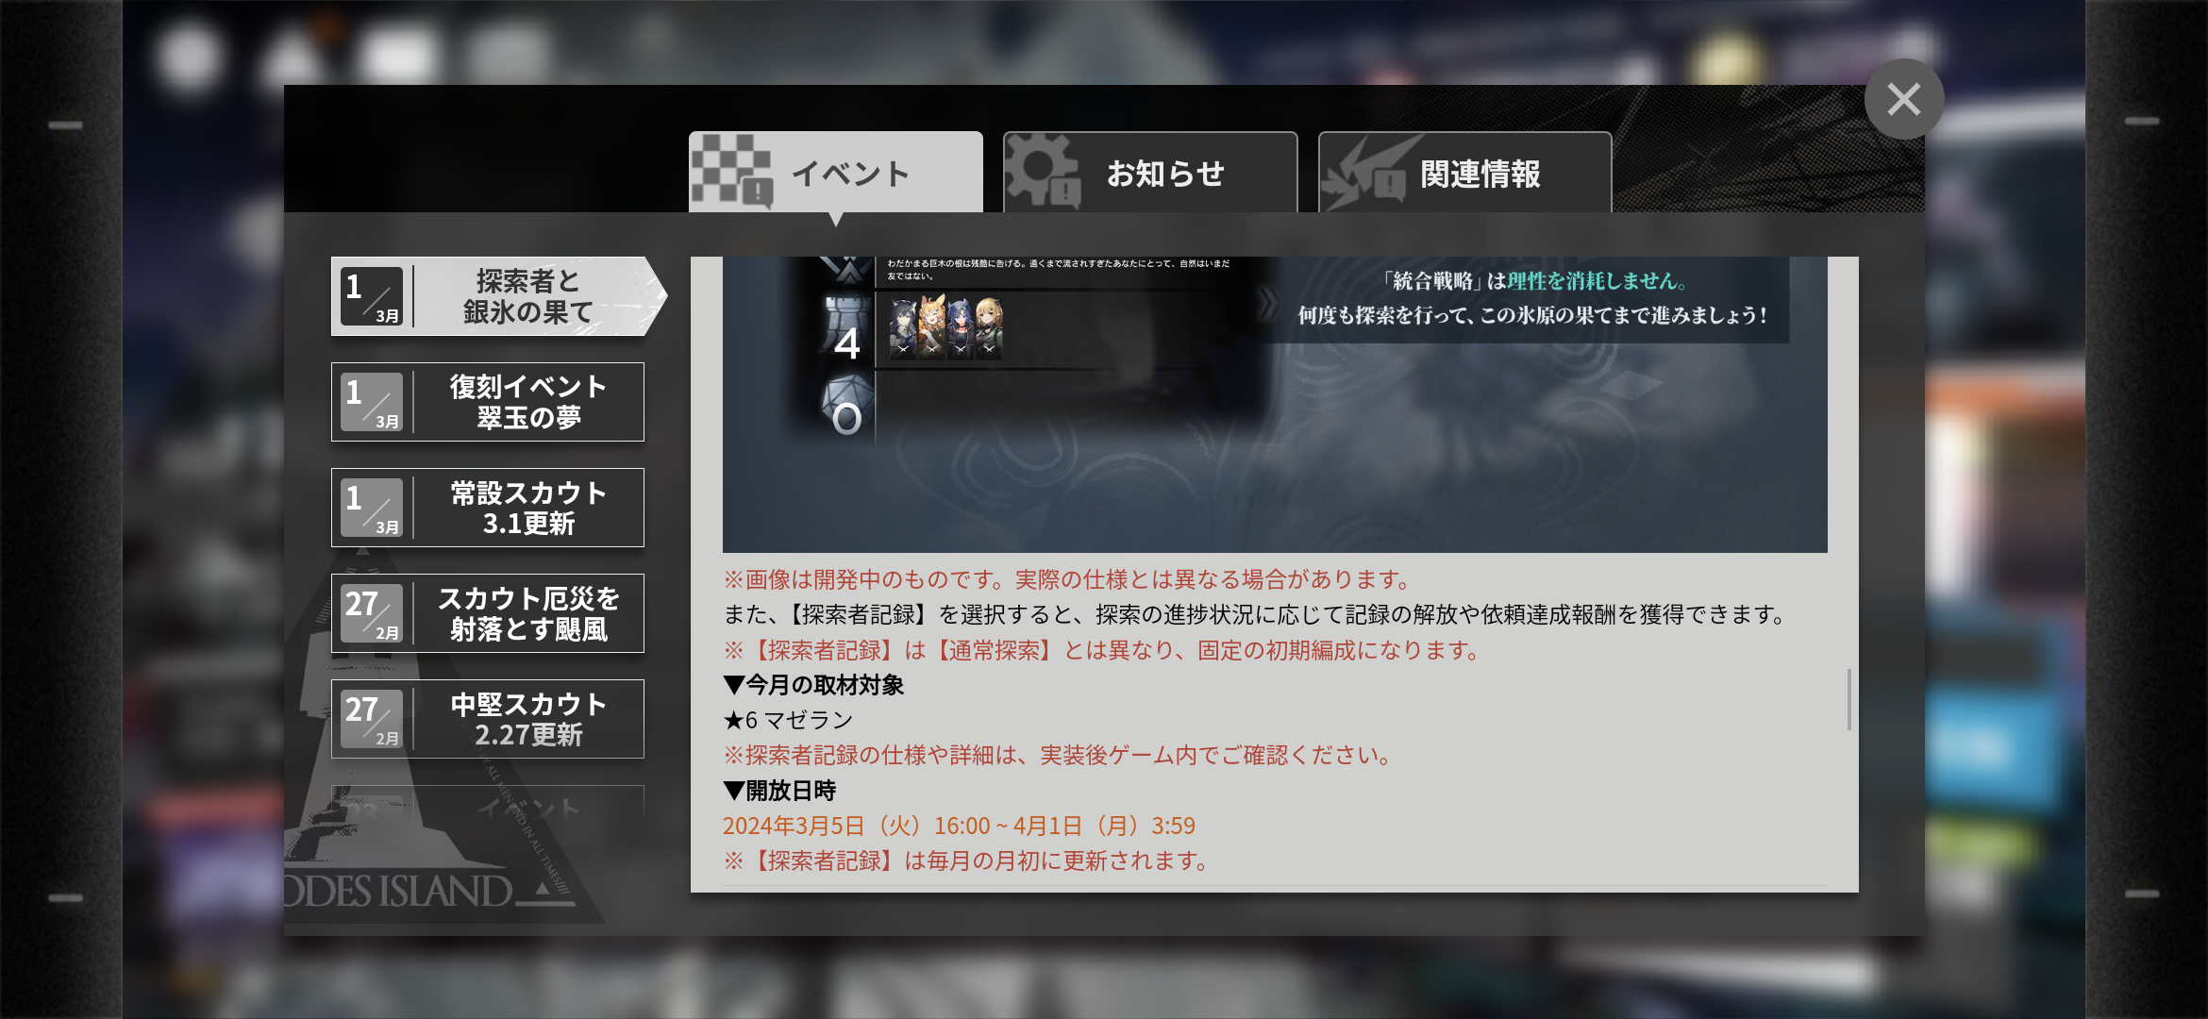Select the イベント tab
This screenshot has width=2208, height=1019.
[x=835, y=172]
